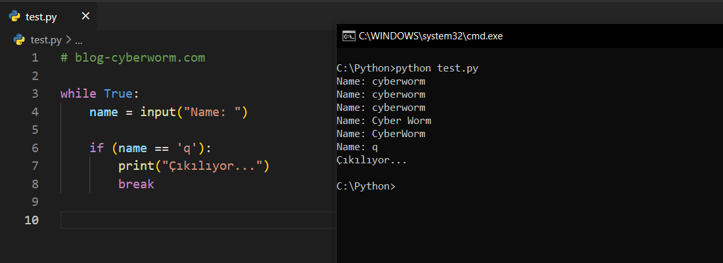This screenshot has width=723, height=263.
Task: Click line number 1 in the gutter
Action: 34,58
